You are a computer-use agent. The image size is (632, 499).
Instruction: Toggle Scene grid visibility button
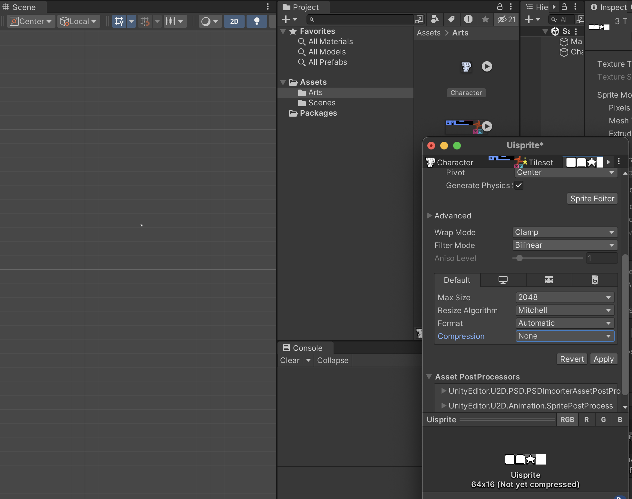coord(119,21)
